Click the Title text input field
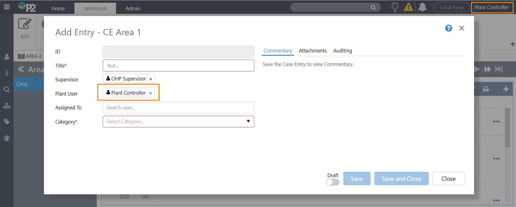 click(x=178, y=66)
